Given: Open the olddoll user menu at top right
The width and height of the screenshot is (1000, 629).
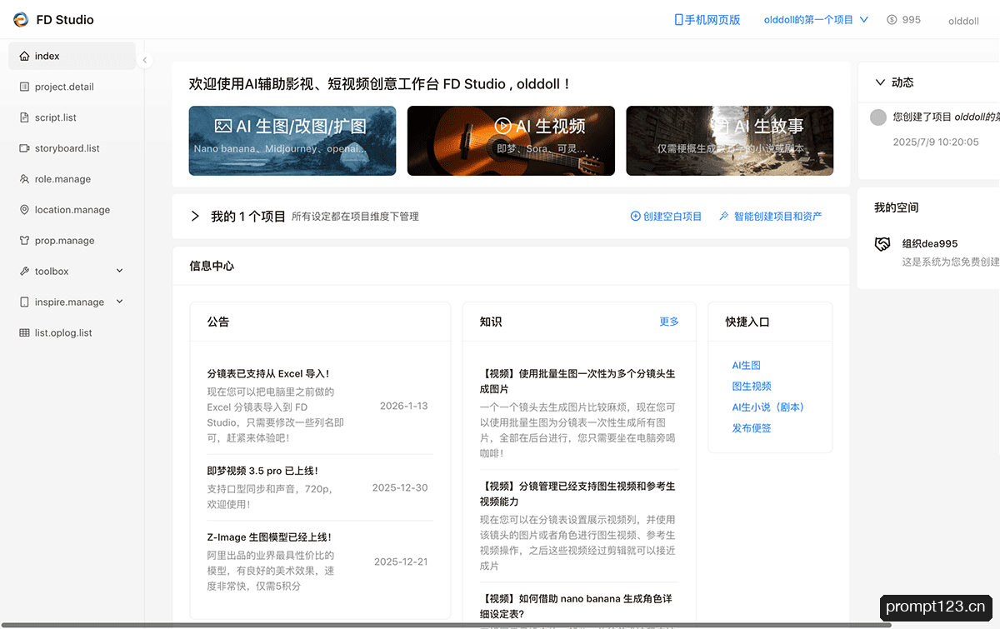Looking at the screenshot, I should pos(963,21).
